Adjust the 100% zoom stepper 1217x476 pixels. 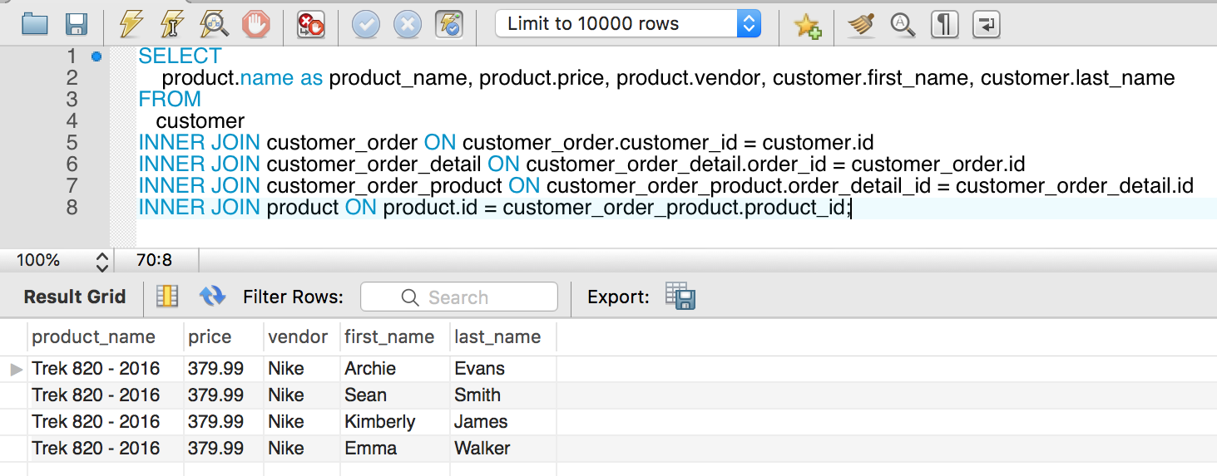tap(102, 261)
